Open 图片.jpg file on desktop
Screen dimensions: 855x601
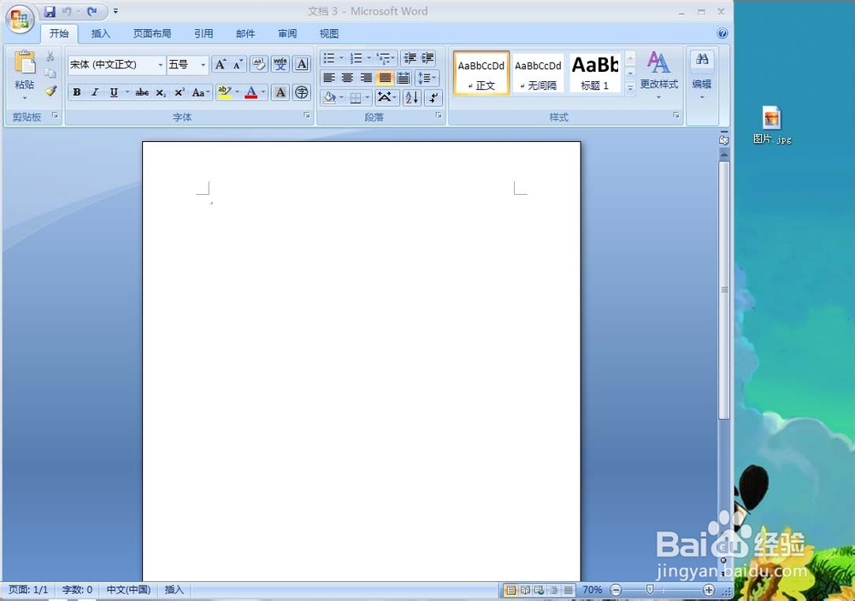click(x=771, y=125)
